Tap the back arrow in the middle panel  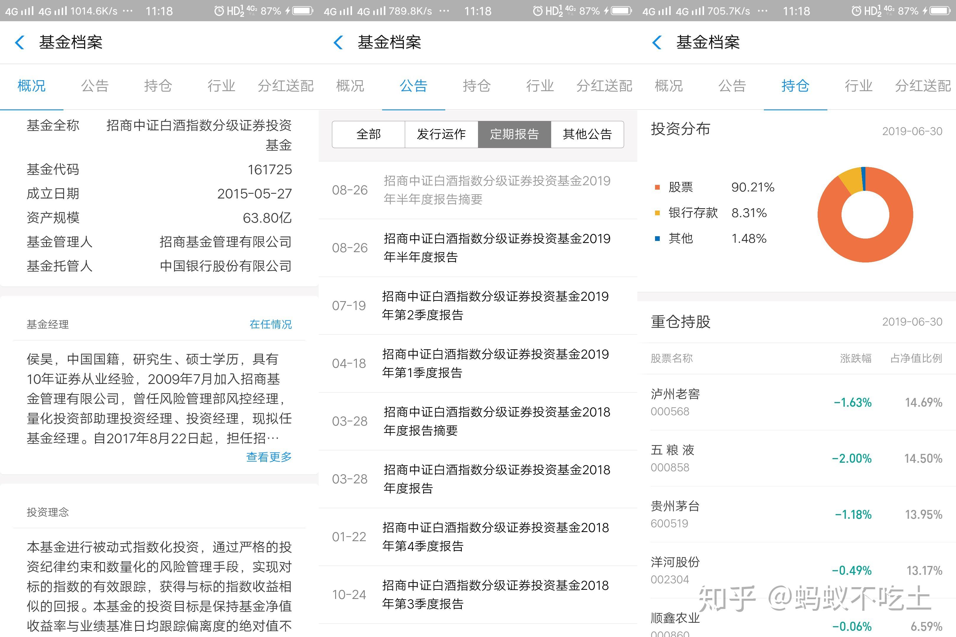tap(338, 42)
